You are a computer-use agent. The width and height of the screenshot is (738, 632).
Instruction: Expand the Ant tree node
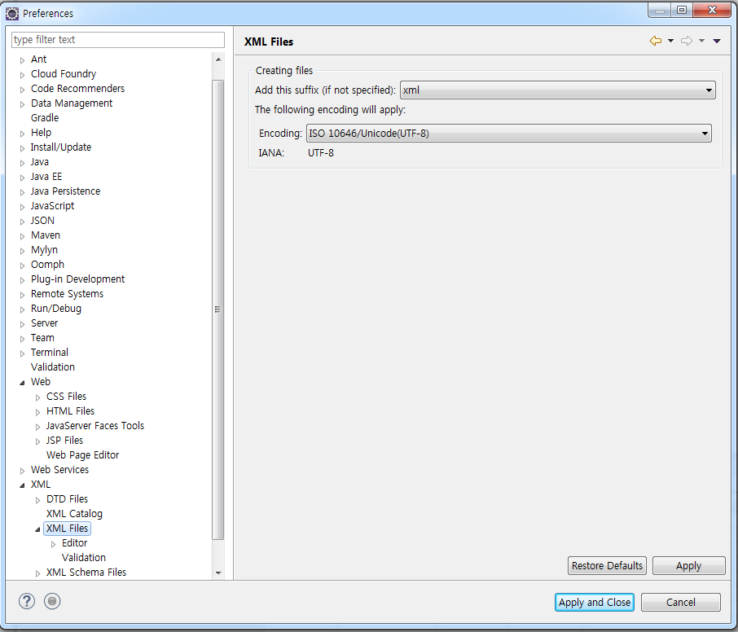(22, 60)
